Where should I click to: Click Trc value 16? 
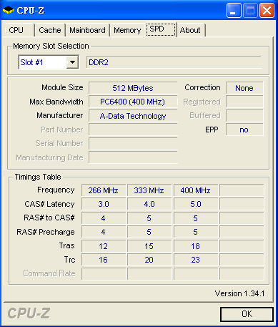pyautogui.click(x=104, y=260)
